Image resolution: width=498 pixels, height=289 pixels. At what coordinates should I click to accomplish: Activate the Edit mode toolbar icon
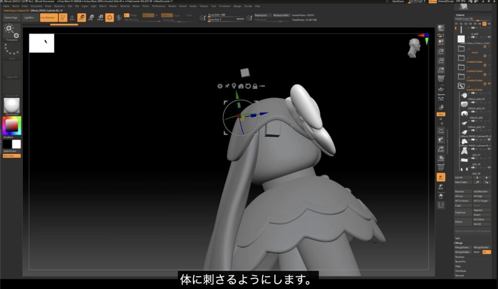tap(63, 18)
